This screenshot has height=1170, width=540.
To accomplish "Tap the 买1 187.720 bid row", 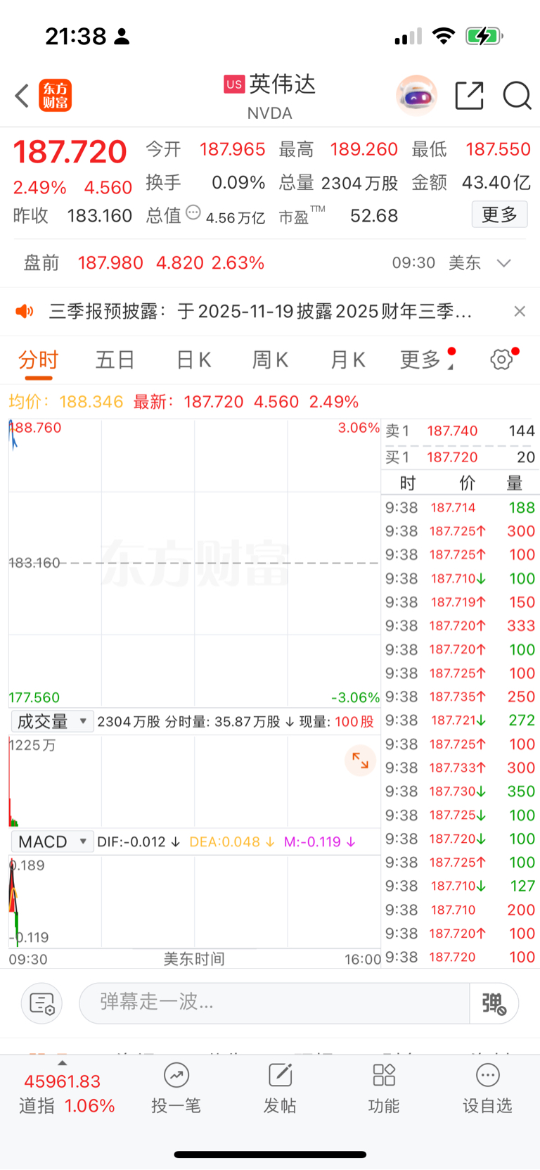I will (x=461, y=457).
